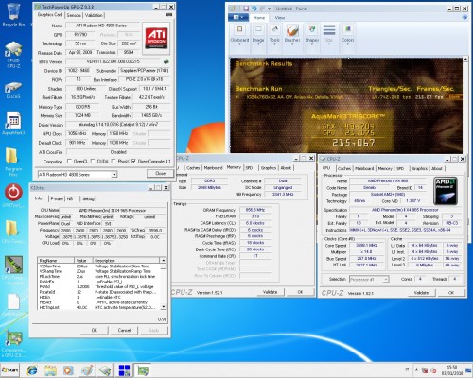
Task: Open the Caches tab in right CPU-Z window
Action: [344, 168]
